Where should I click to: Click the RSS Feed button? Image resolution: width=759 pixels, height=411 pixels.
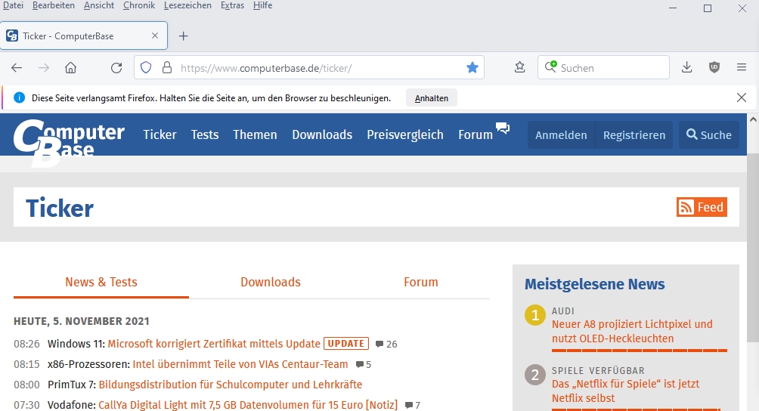click(702, 207)
